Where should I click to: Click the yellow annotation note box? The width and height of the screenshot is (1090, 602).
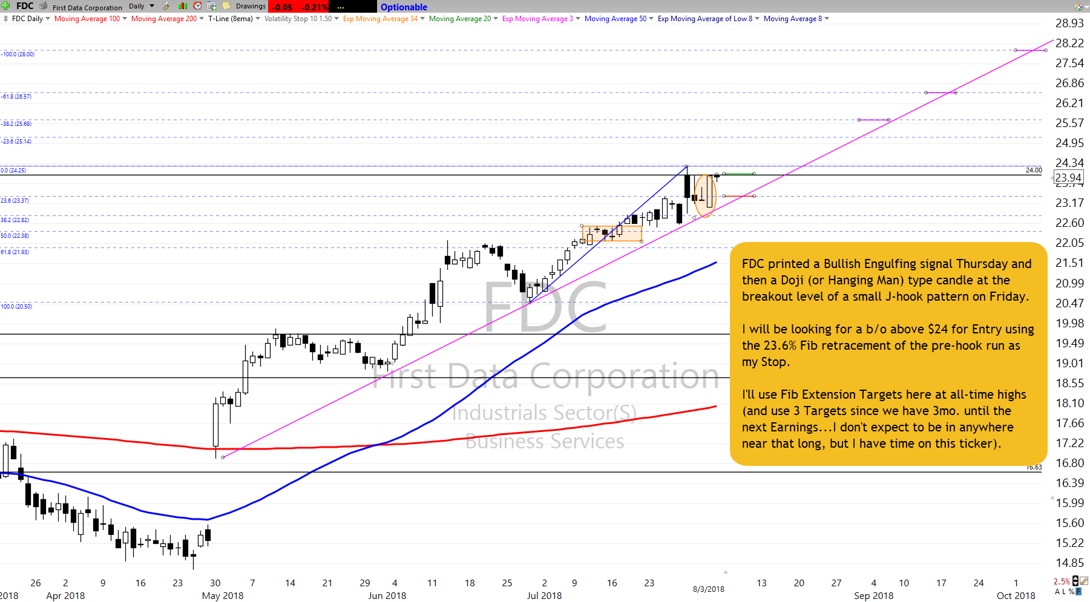tap(888, 354)
